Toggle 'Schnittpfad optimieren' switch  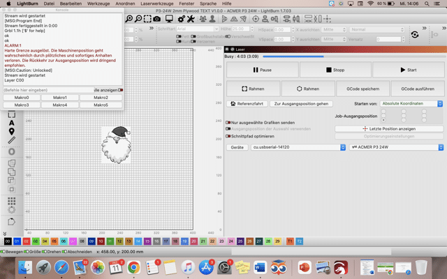(x=228, y=135)
